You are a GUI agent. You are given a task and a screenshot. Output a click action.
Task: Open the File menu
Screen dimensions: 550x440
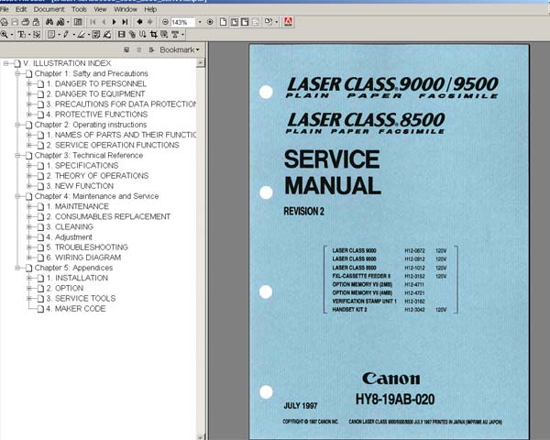pyautogui.click(x=5, y=9)
